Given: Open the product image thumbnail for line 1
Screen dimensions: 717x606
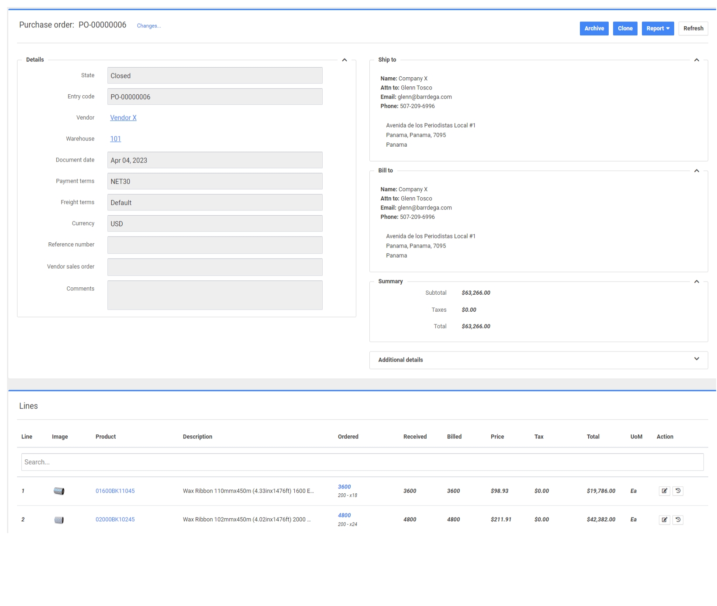Looking at the screenshot, I should [x=59, y=491].
